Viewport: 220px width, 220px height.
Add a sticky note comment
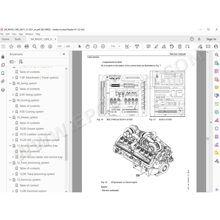tap(148, 47)
